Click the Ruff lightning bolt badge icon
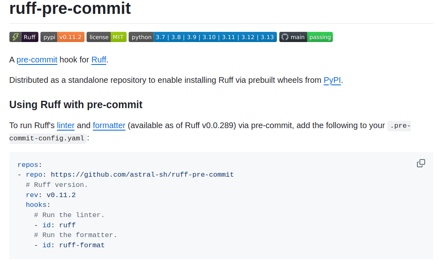 pos(16,37)
